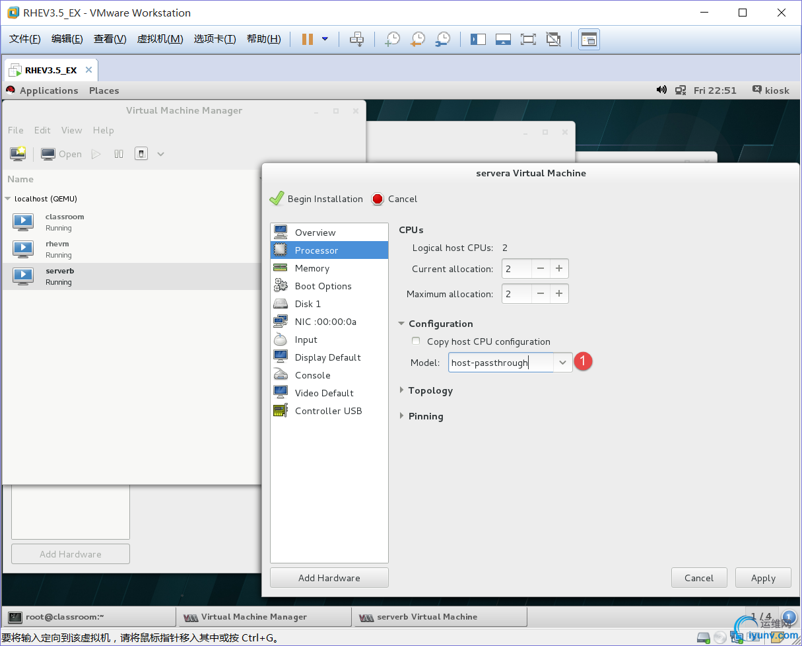Select Controller USB in the hardware list
Viewport: 802px width, 646px height.
point(329,411)
